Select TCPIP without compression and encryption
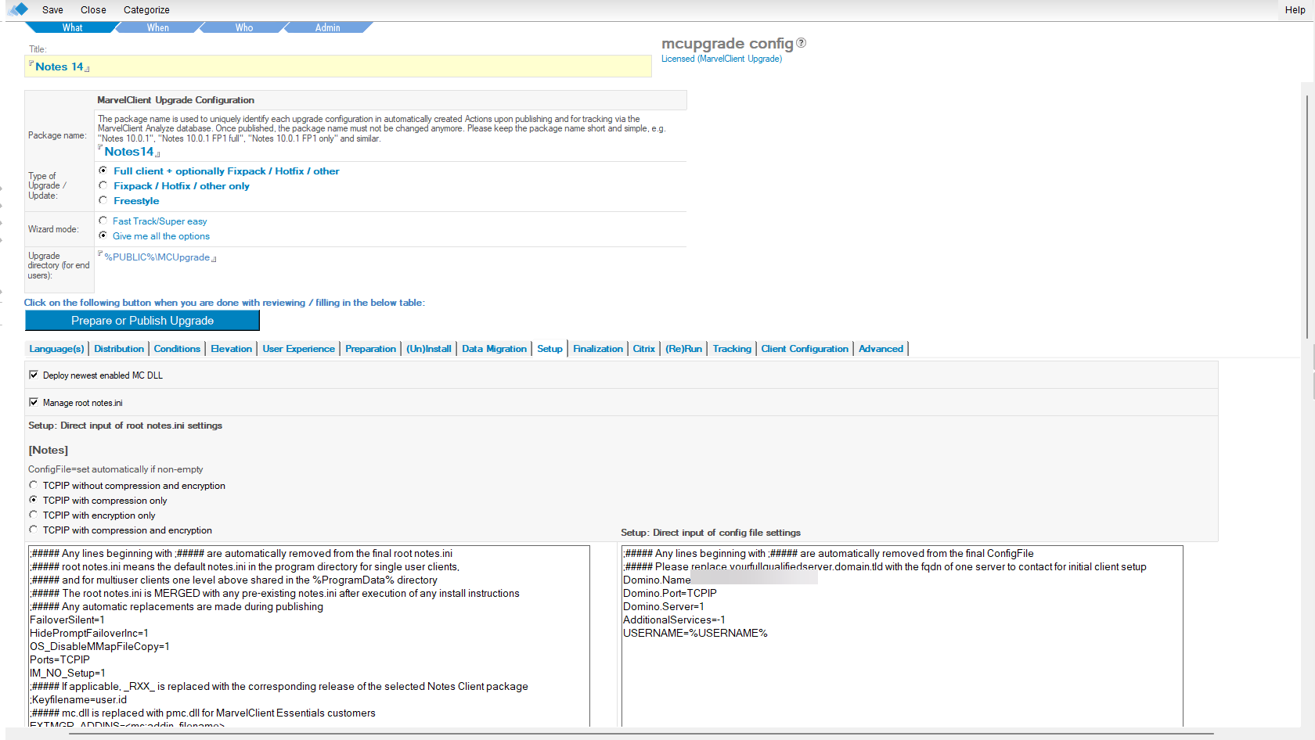The height and width of the screenshot is (740, 1315). [x=34, y=485]
